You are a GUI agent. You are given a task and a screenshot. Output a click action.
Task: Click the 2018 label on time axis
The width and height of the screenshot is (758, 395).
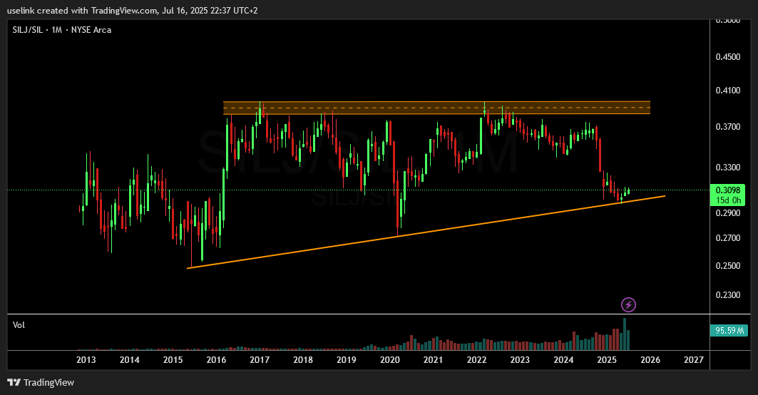point(303,359)
